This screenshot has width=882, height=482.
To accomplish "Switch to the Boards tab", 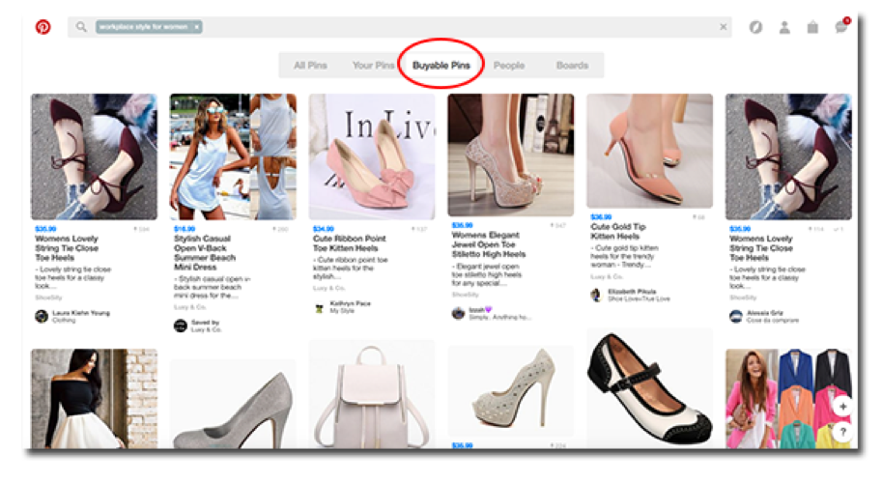I will click(x=572, y=66).
